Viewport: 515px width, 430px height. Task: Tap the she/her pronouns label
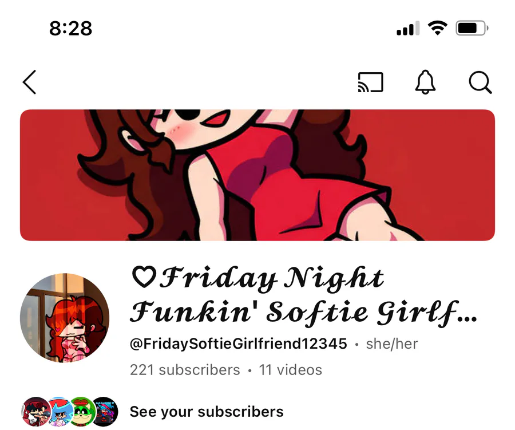pyautogui.click(x=392, y=344)
